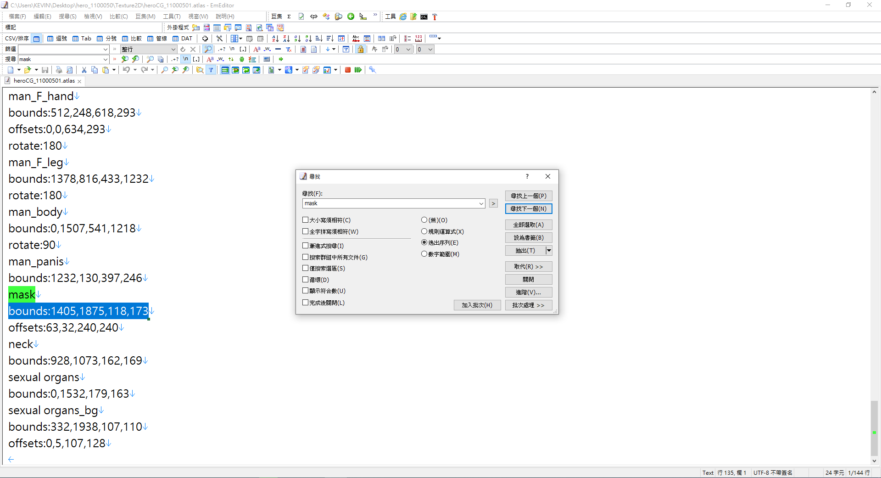The width and height of the screenshot is (881, 478).
Task: Enable the 大小寫須相符 checkbox
Action: [305, 220]
